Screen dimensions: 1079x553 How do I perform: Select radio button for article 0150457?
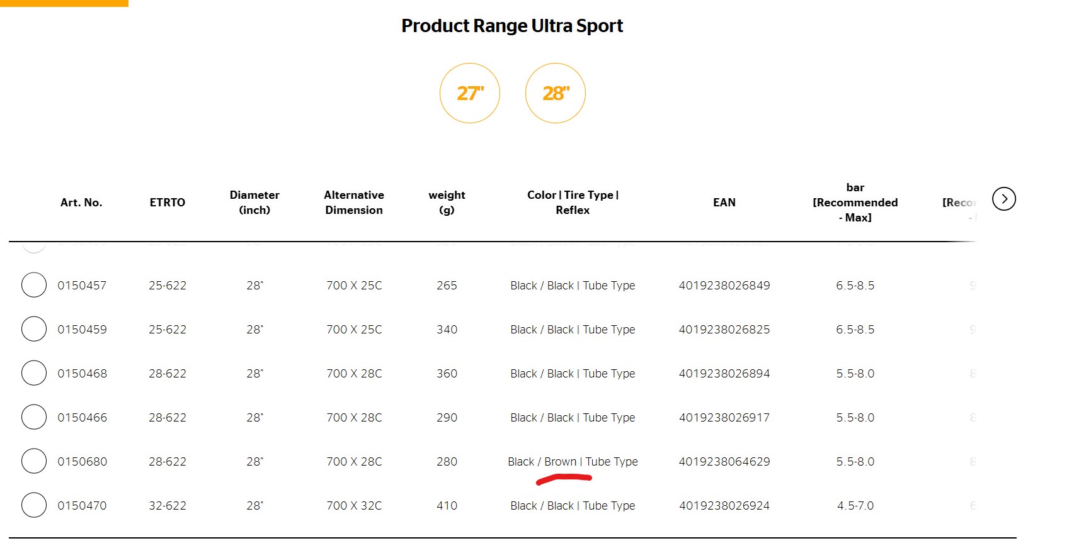pos(34,285)
